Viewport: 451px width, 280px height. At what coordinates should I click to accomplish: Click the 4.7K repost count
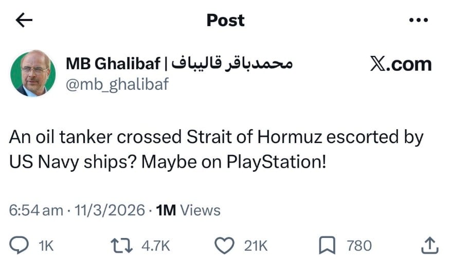pyautogui.click(x=155, y=246)
